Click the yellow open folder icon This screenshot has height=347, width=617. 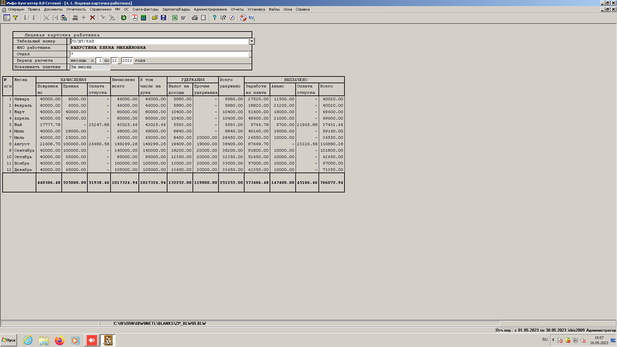[x=155, y=18]
